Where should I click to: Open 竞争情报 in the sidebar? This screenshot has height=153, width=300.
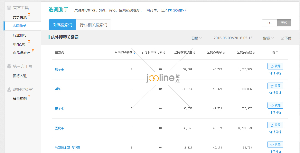pos(20,17)
